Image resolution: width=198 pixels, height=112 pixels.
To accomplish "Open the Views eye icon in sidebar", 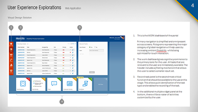I will 11,55.
